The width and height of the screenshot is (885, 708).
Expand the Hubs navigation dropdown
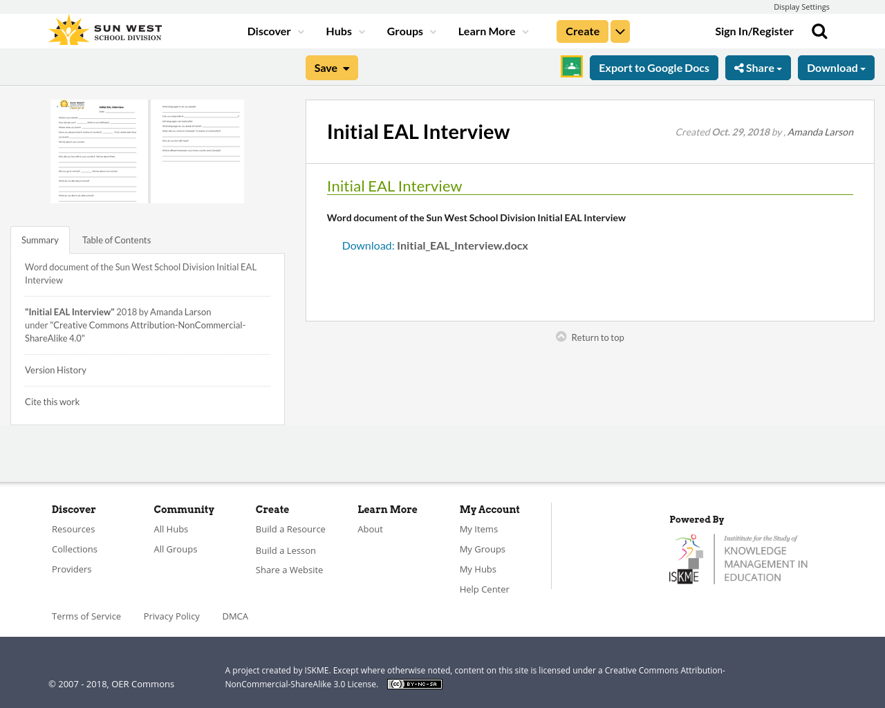[344, 30]
